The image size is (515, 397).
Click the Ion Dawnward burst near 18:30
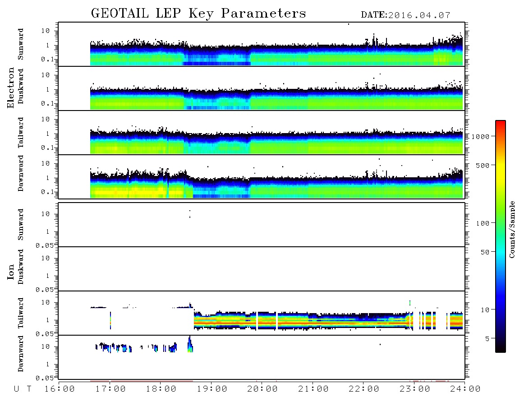point(190,344)
